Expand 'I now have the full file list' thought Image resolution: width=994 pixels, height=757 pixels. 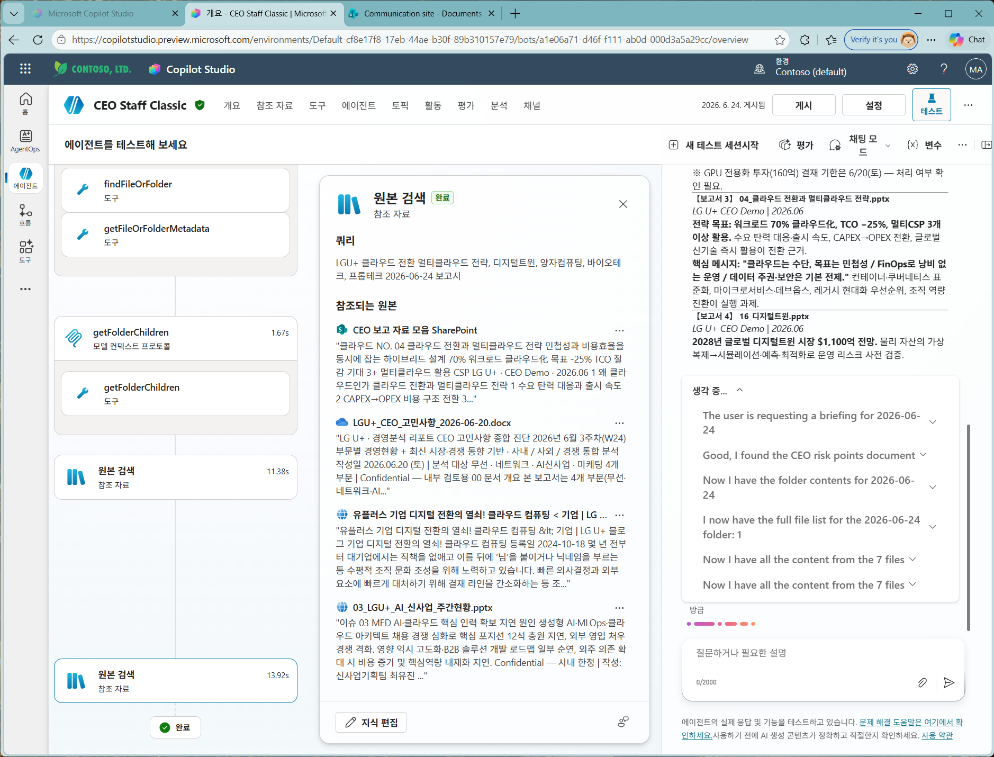click(933, 527)
